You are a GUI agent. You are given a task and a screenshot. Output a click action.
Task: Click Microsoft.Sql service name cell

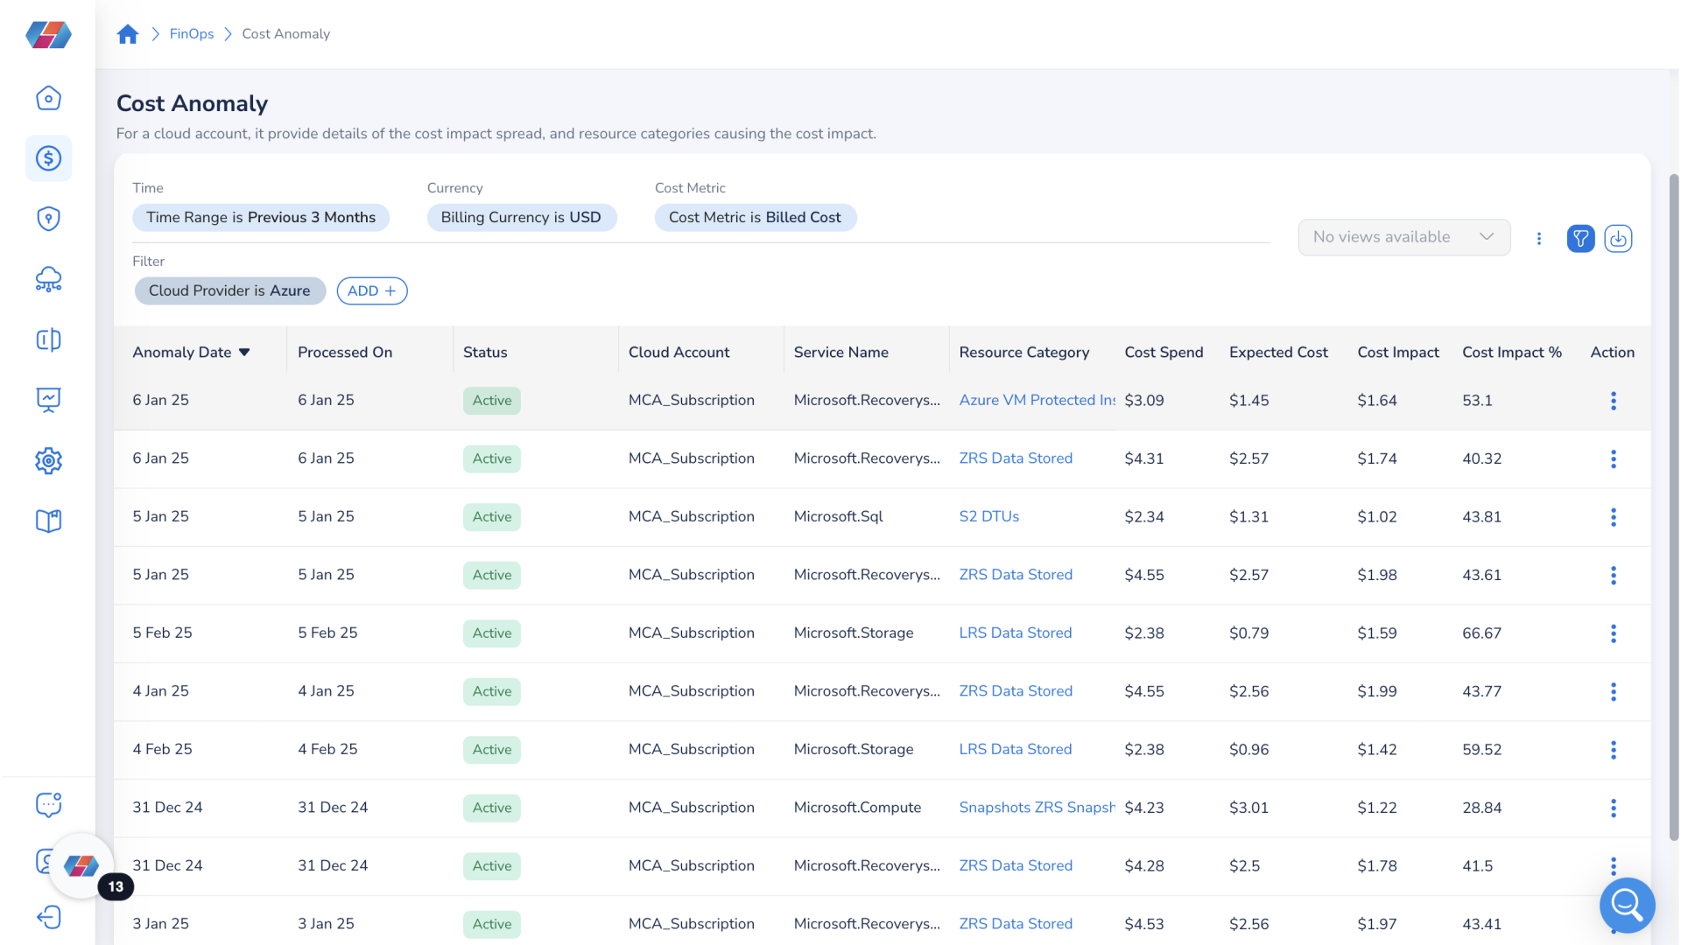click(838, 516)
